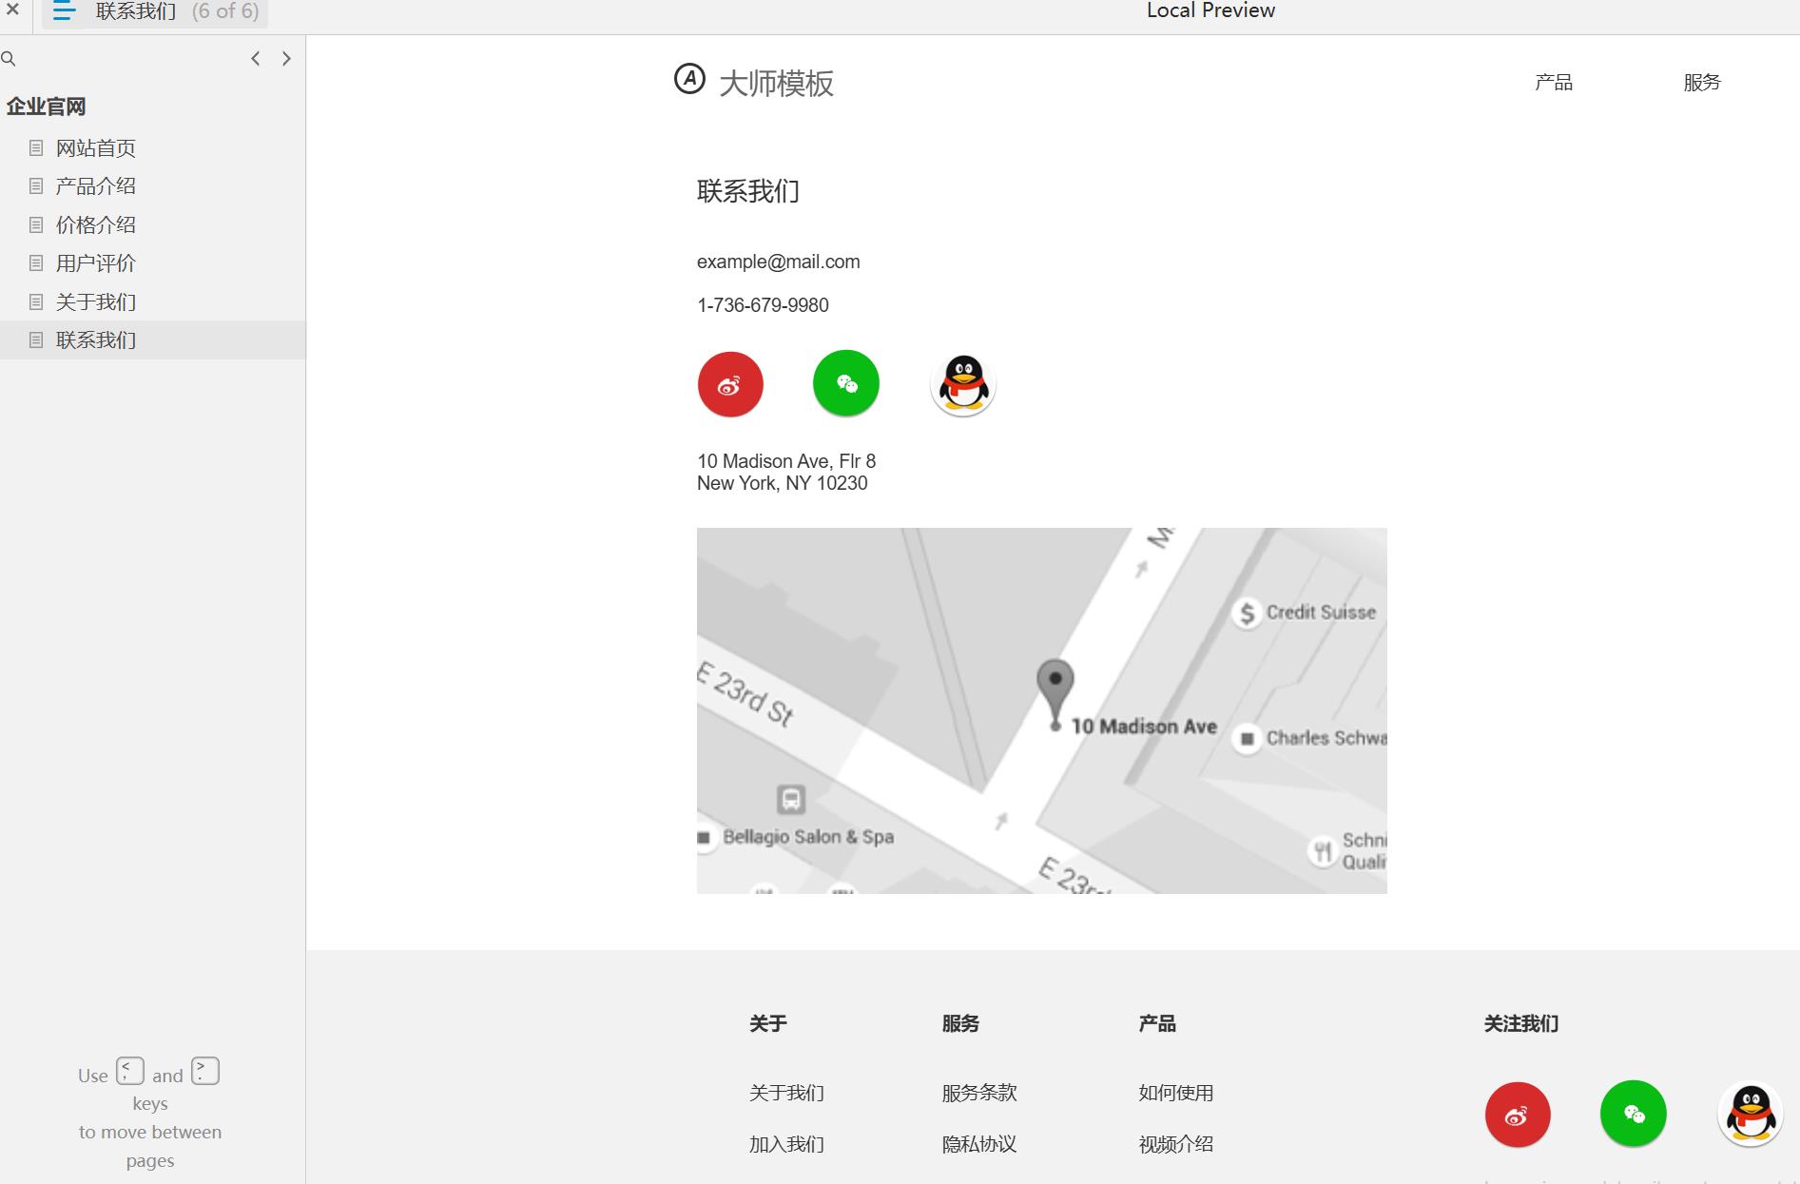
Task: Click the footer 关于 column heading
Action: coord(767,1024)
